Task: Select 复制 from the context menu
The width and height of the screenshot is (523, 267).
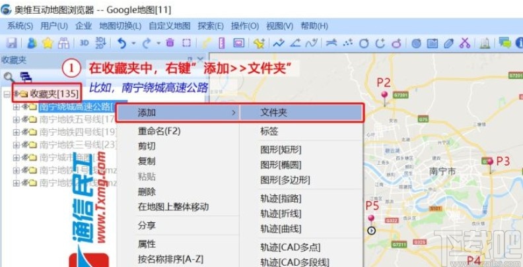Action: point(147,162)
